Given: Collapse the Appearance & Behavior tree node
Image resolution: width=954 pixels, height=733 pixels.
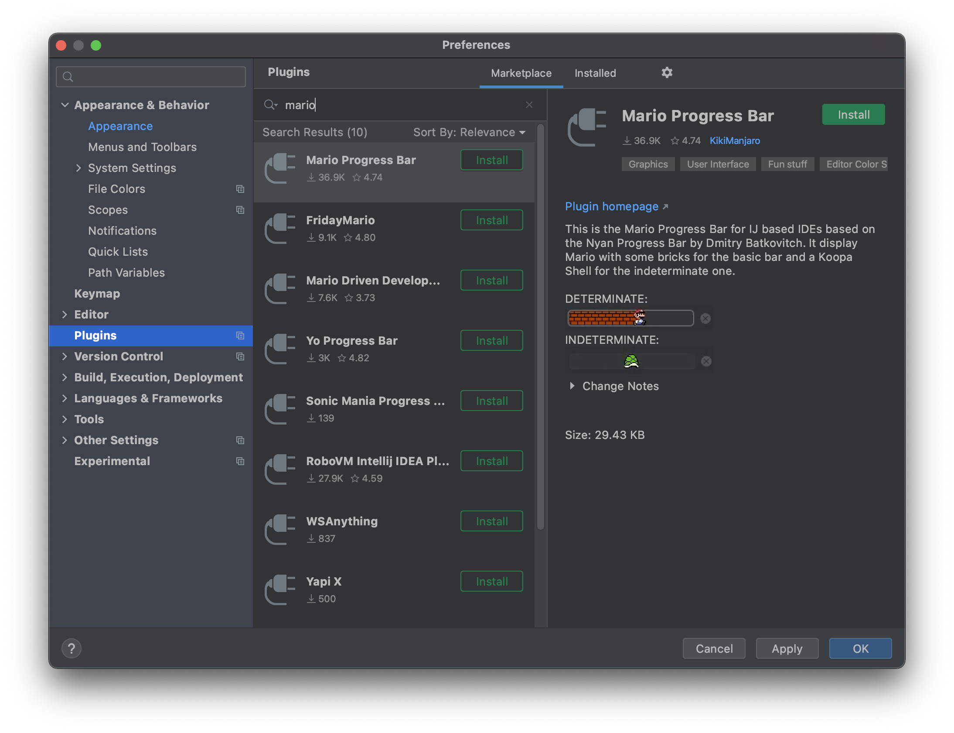Looking at the screenshot, I should pyautogui.click(x=65, y=105).
